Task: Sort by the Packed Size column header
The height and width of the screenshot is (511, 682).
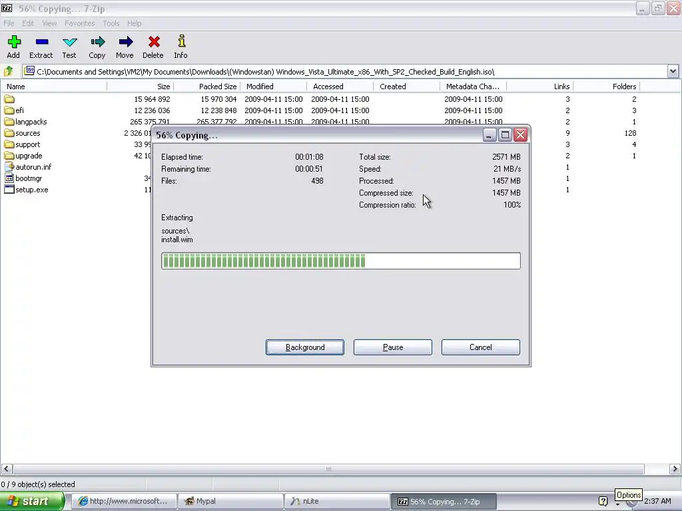Action: click(206, 86)
